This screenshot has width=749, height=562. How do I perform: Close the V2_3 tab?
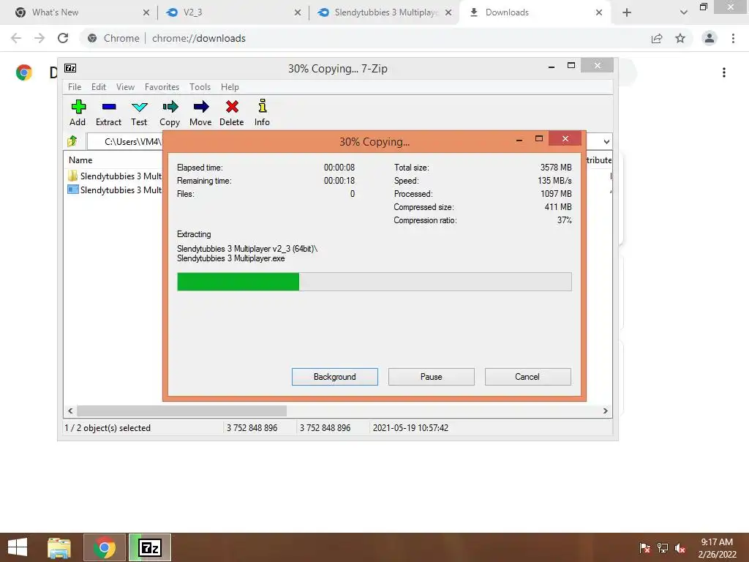coord(298,12)
